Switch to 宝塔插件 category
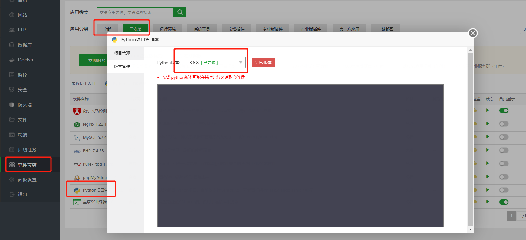Image resolution: width=526 pixels, height=240 pixels. tap(236, 29)
